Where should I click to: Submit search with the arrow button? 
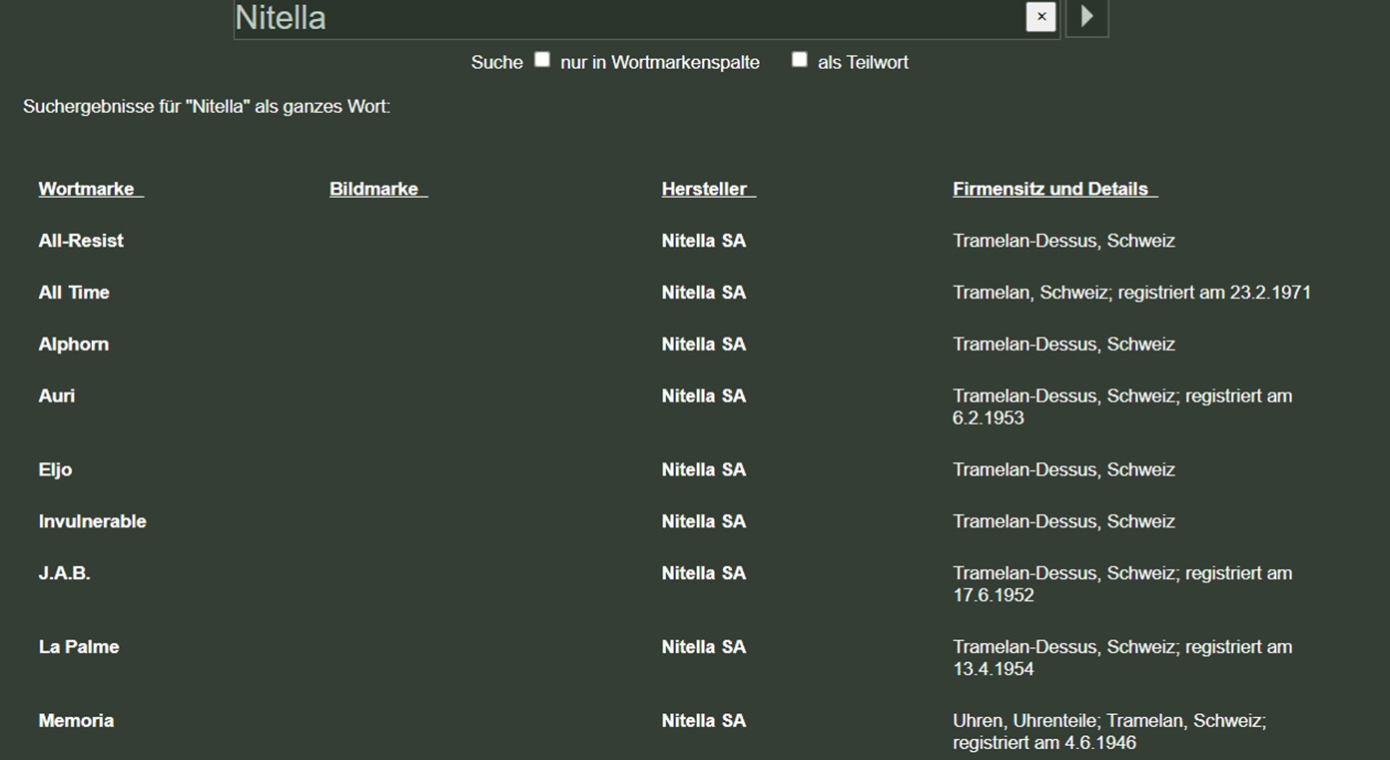[1087, 17]
